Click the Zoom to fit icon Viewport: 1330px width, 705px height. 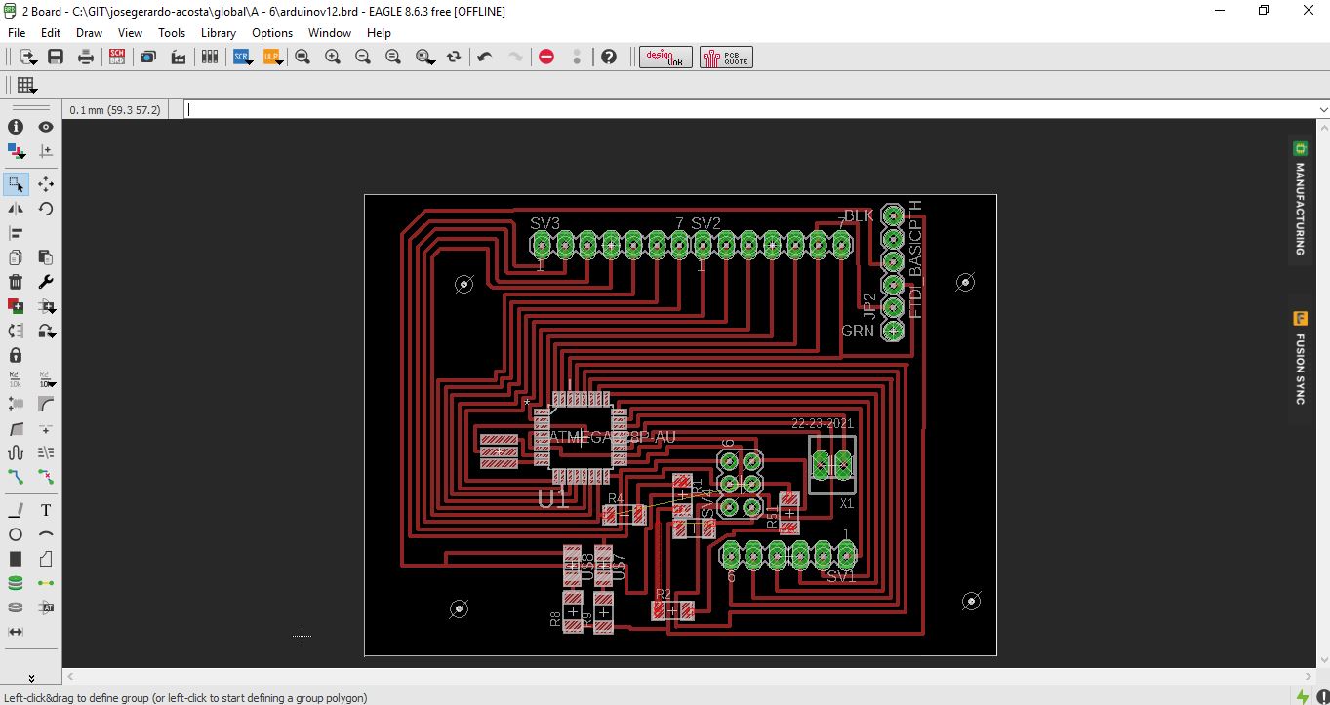click(302, 58)
